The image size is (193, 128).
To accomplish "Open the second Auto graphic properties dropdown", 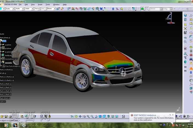I will 20,9.
